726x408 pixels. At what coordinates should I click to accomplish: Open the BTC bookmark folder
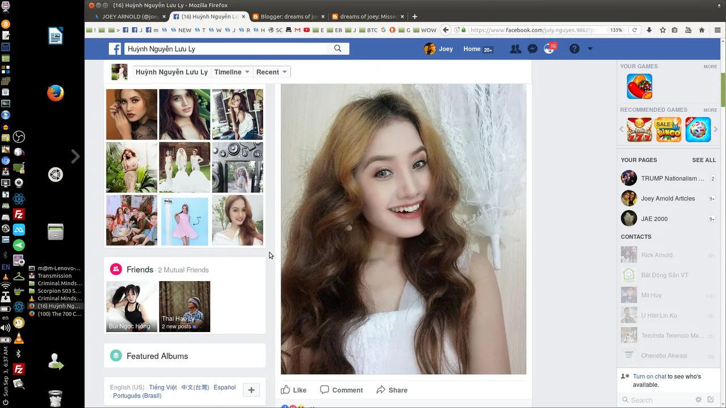368,30
